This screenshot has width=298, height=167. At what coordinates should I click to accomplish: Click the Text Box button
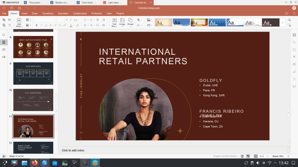tap(114, 23)
